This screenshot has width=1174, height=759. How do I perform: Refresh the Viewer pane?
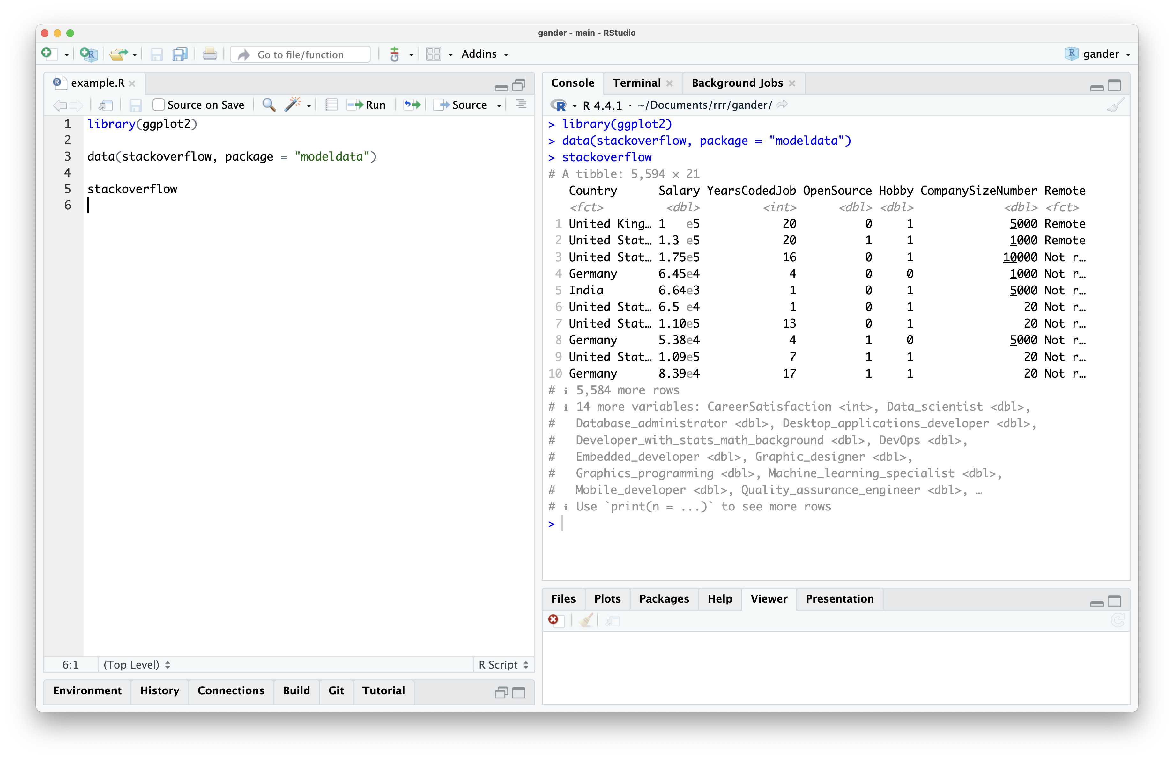click(1118, 621)
